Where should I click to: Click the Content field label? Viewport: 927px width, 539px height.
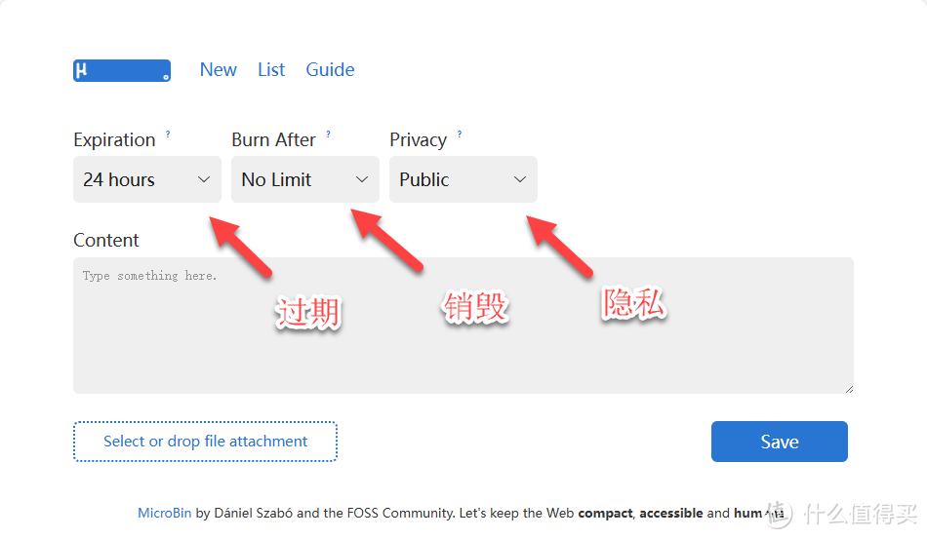tap(106, 241)
